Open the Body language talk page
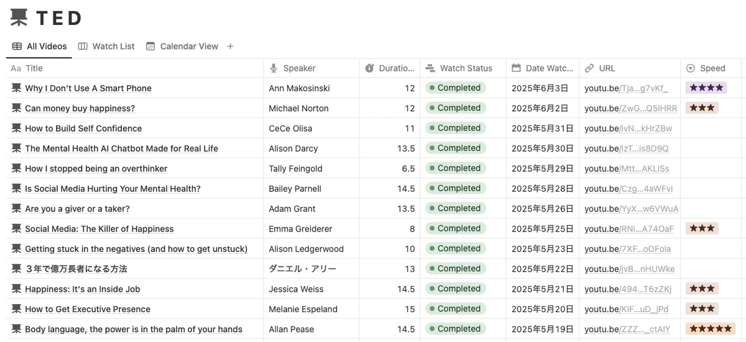This screenshot has height=342, width=746. click(134, 329)
